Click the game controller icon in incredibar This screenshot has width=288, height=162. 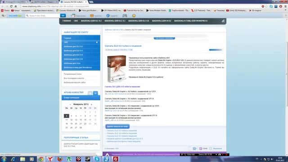(125, 16)
